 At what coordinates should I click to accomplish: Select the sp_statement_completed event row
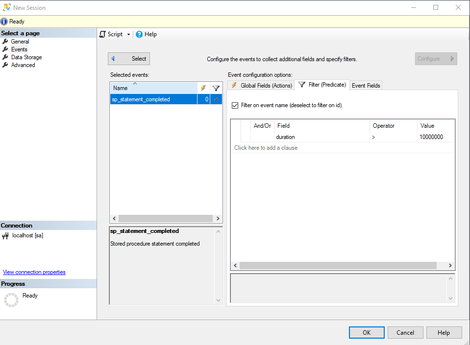(x=153, y=99)
